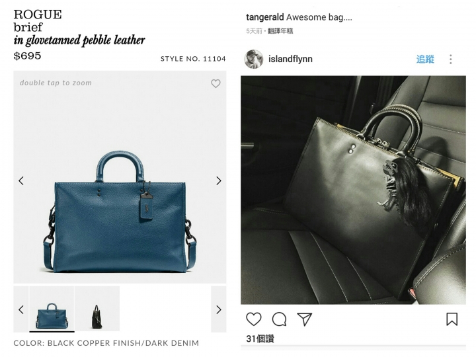This screenshot has height=357, width=476.
Task: Open the black bag post photo
Action: click(353, 190)
